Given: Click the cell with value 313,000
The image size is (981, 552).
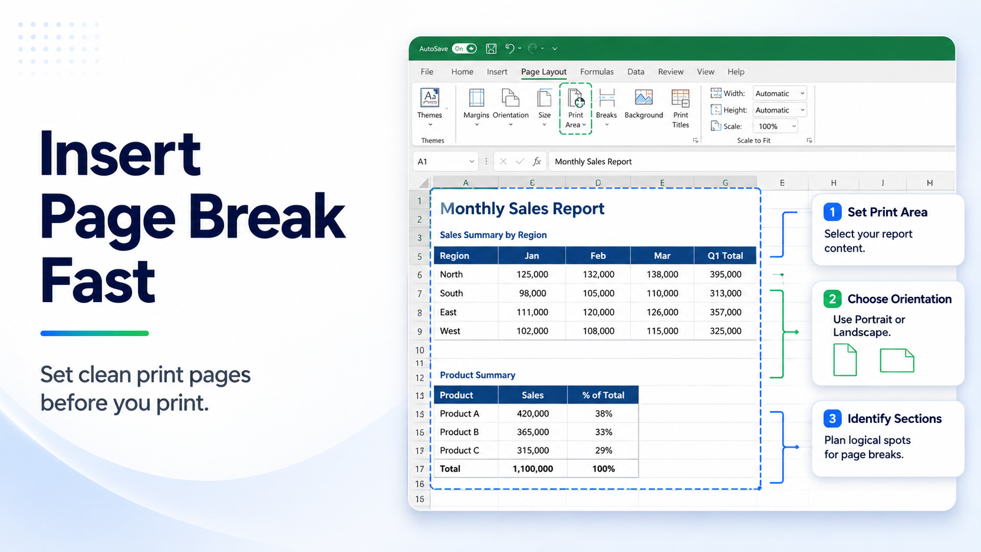Looking at the screenshot, I should point(725,293).
